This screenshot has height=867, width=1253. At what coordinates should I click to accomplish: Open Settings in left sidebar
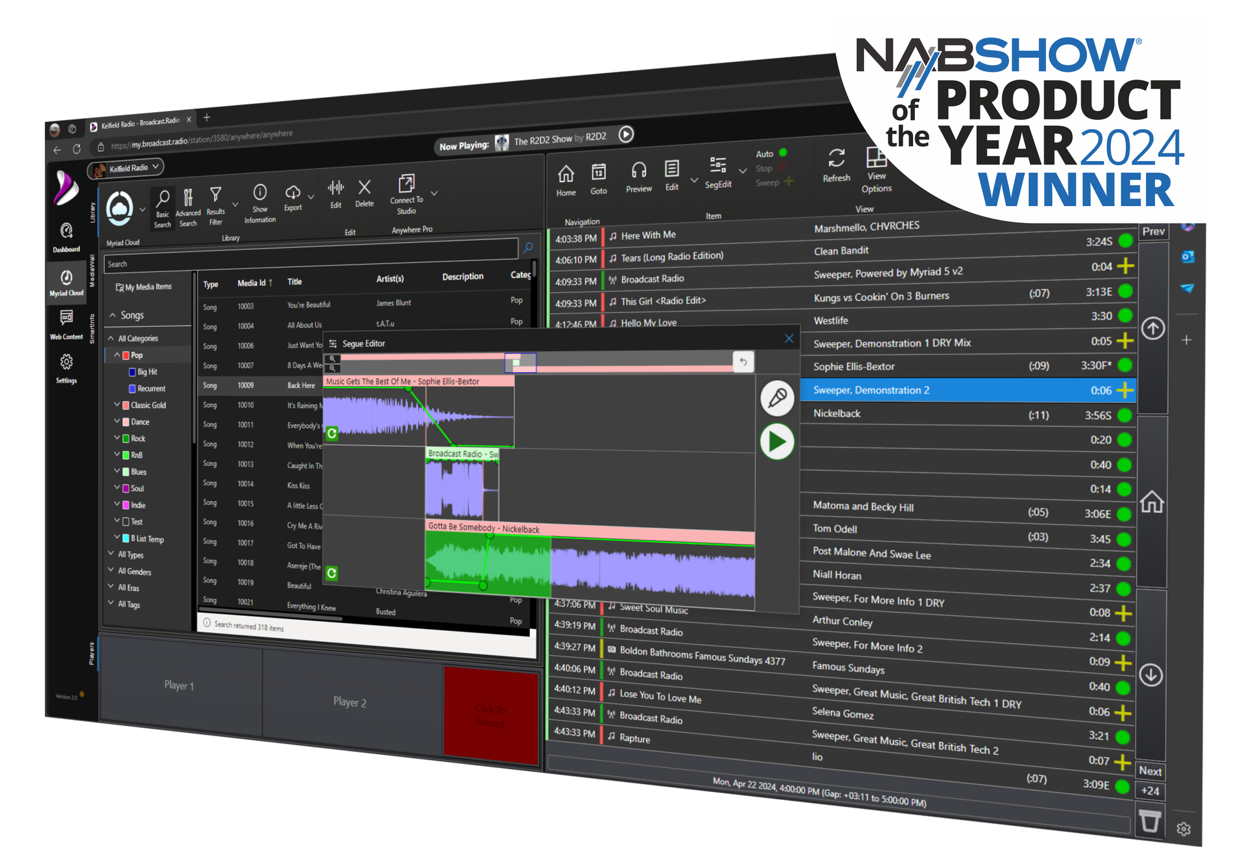coord(67,369)
